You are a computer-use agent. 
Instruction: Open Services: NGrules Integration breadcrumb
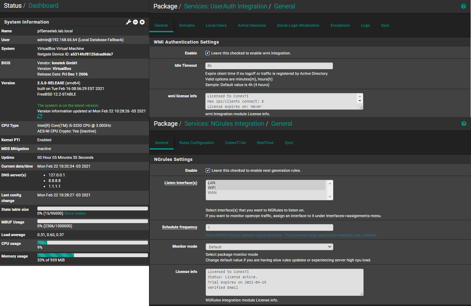224,124
